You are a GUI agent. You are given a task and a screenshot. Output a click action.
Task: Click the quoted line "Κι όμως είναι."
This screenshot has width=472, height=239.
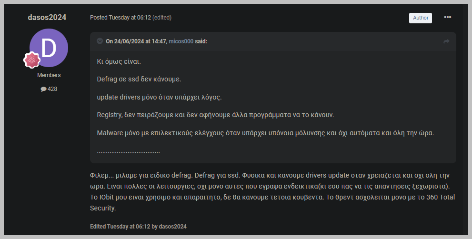click(119, 61)
